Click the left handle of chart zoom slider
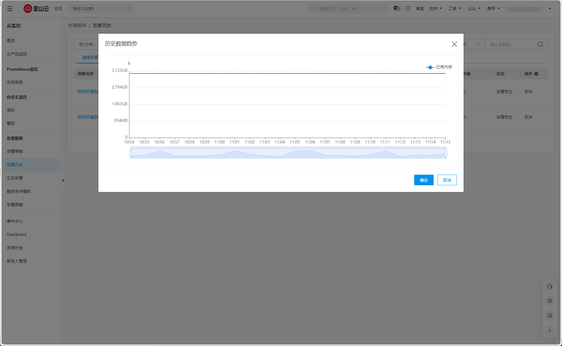Viewport: 562px width, 346px height. click(131, 153)
